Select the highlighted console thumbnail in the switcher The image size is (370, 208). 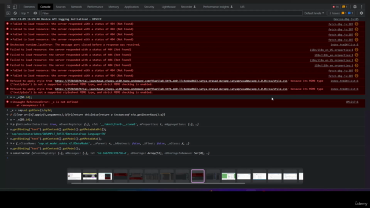pos(198,176)
